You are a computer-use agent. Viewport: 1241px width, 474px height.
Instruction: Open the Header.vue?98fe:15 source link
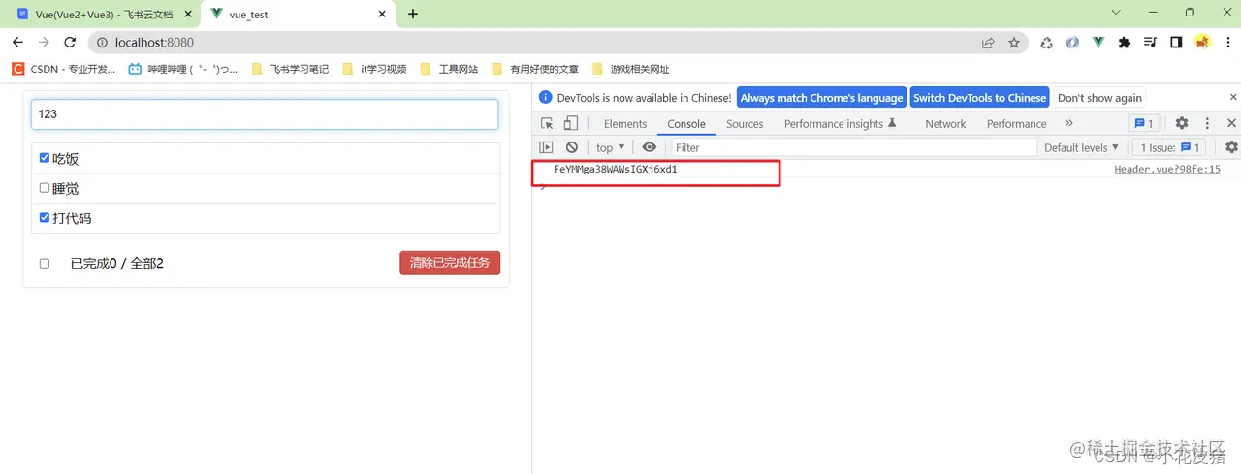click(1167, 169)
